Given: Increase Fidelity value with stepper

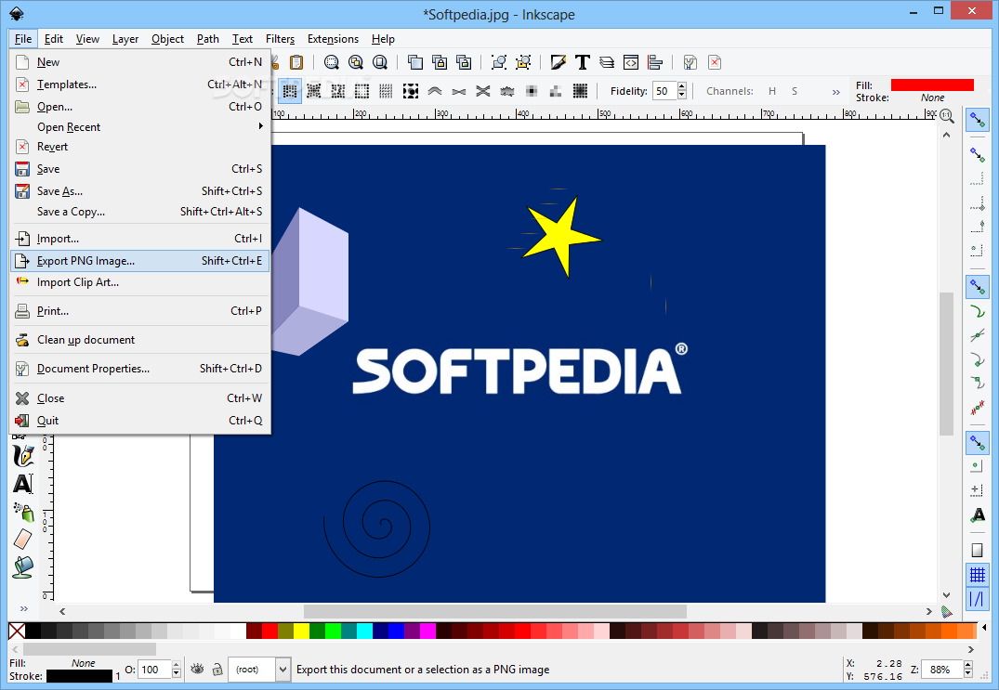Looking at the screenshot, I should point(682,86).
